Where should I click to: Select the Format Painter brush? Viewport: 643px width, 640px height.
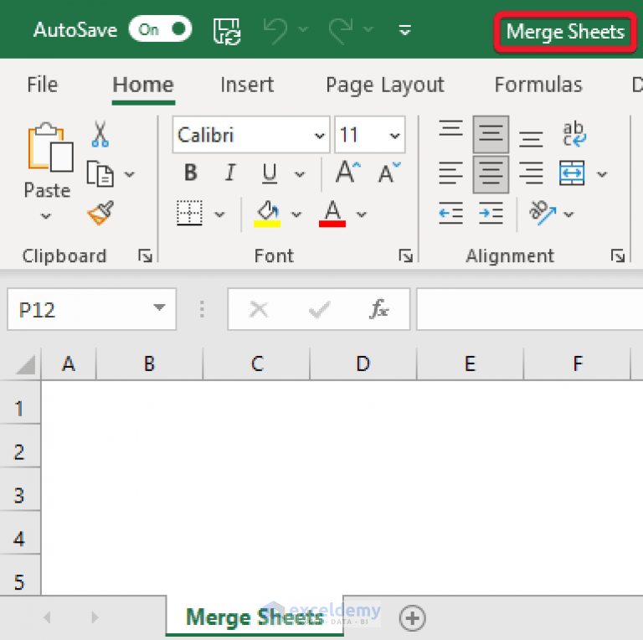click(100, 213)
